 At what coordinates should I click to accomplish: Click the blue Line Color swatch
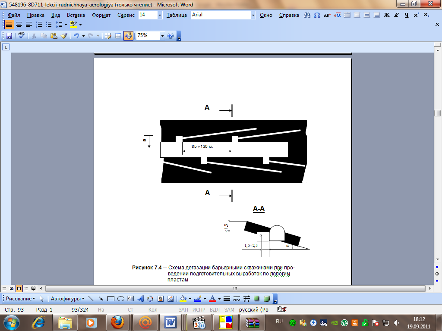click(x=198, y=299)
